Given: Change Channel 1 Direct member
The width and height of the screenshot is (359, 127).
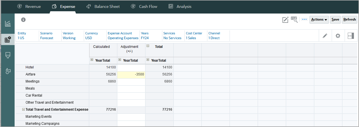Looking at the screenshot, I should click(x=214, y=38).
